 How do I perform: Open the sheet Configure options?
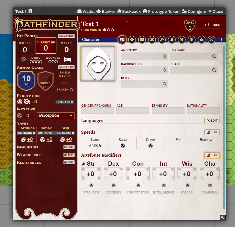click(194, 11)
